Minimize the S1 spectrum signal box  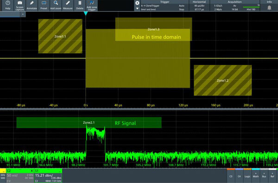pos(60,171)
